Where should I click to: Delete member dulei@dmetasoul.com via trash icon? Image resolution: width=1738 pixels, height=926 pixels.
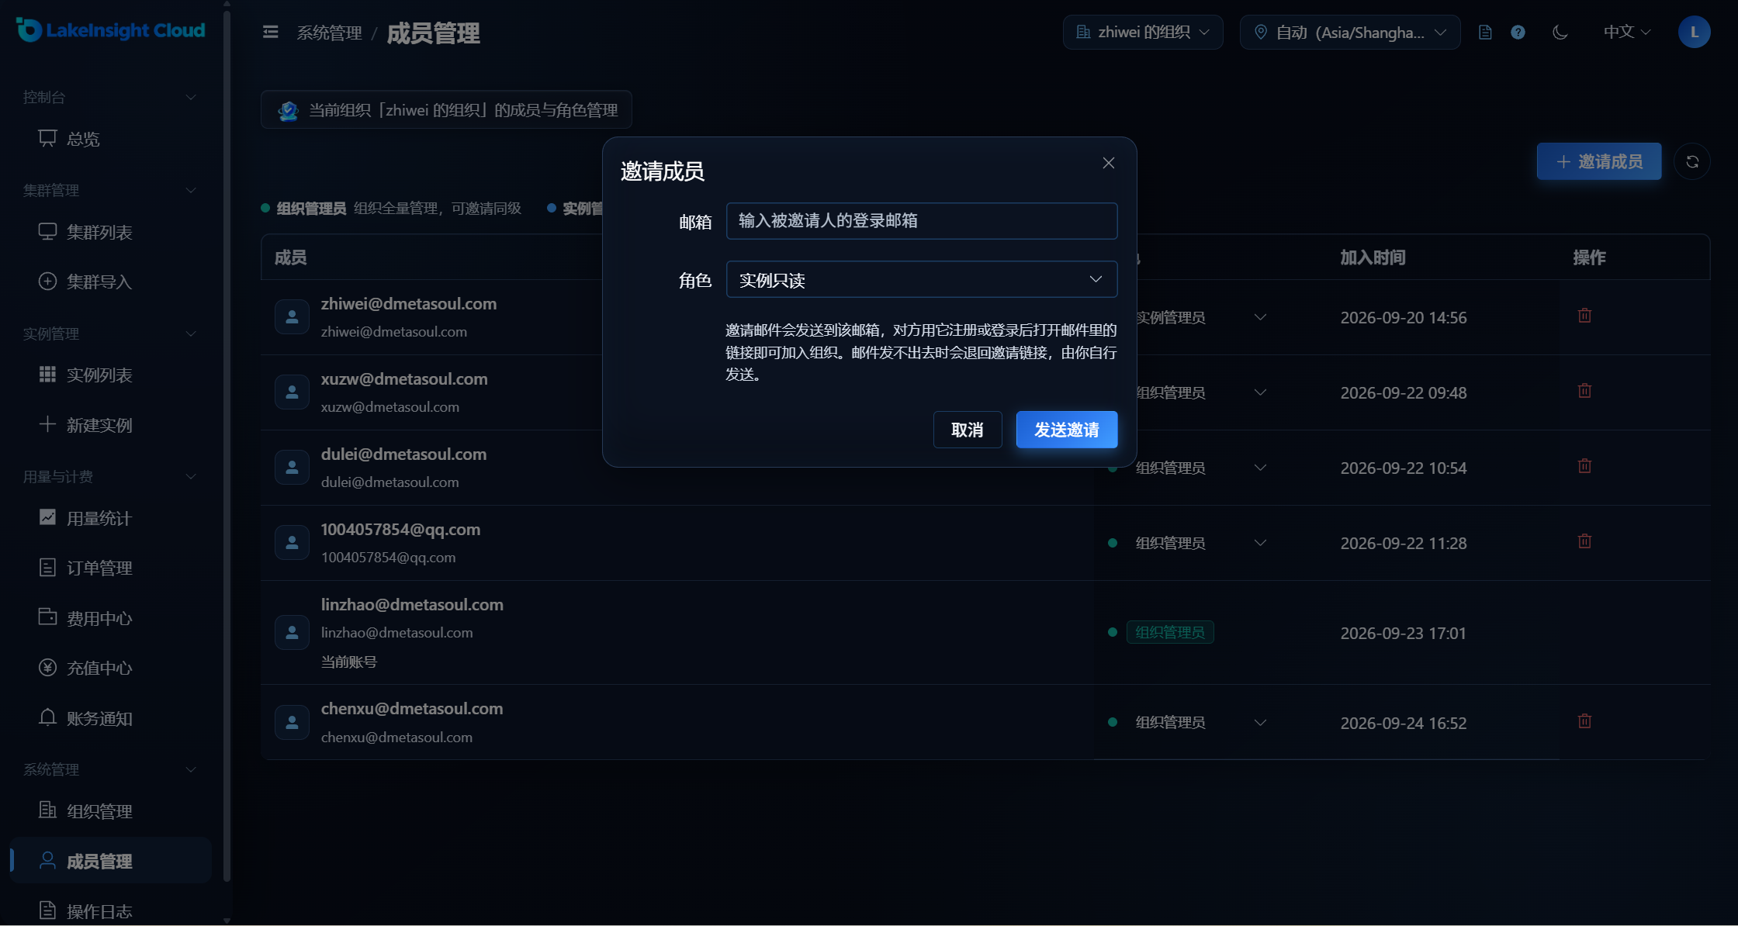pos(1584,466)
